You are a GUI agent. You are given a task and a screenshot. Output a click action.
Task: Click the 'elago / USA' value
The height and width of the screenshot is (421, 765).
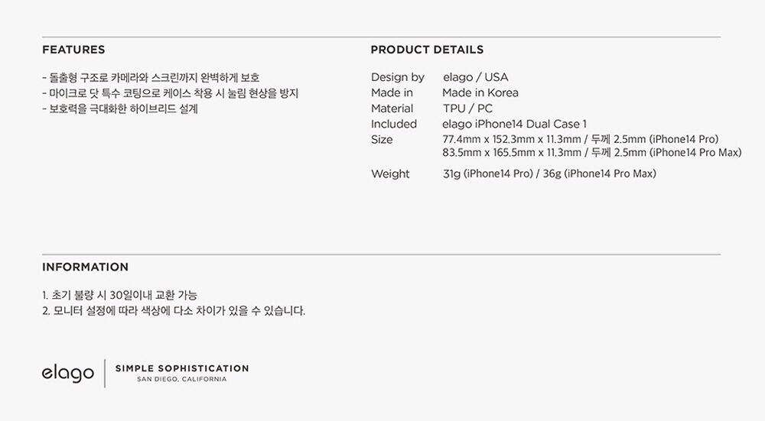tap(476, 77)
